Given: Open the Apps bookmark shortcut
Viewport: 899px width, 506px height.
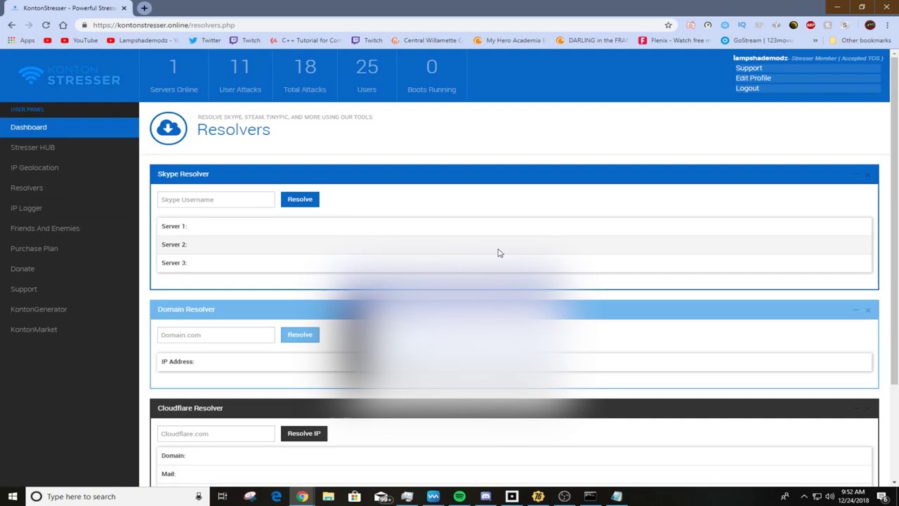Looking at the screenshot, I should click(x=21, y=40).
